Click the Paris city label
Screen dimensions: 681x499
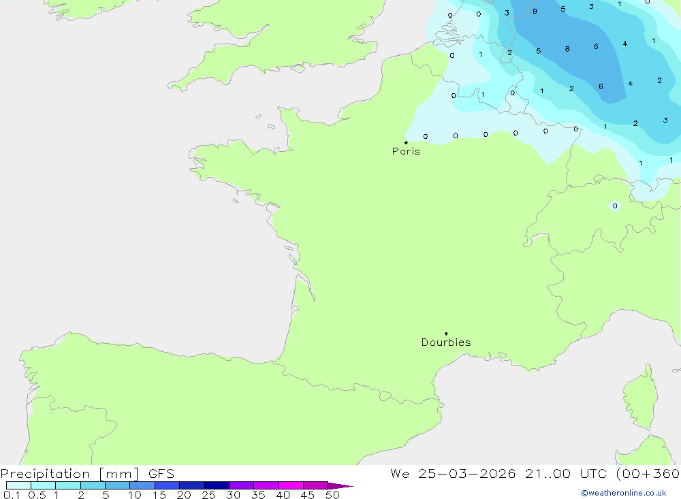406,151
